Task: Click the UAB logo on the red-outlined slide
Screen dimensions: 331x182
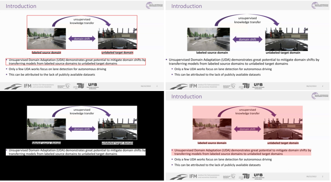Action: click(93, 86)
